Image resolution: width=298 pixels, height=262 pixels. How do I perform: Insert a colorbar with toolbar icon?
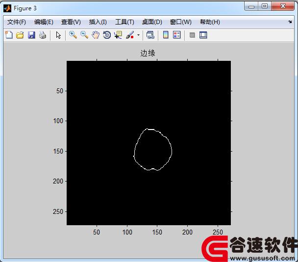pyautogui.click(x=166, y=35)
